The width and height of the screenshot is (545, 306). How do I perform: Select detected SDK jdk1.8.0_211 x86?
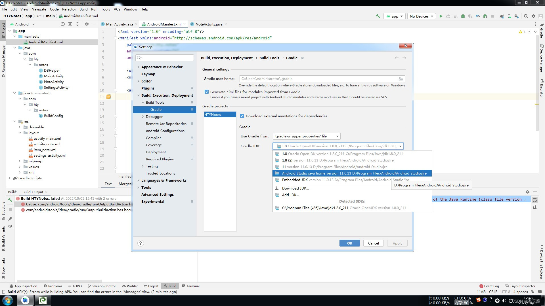pos(352,208)
